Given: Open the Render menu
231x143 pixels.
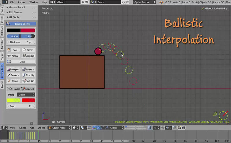Looking at the screenshot, I should click(x=22, y=2).
